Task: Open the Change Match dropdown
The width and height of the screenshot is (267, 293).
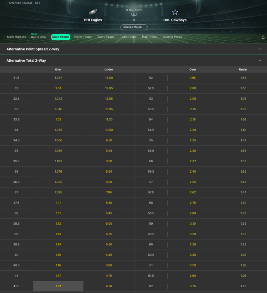Action: click(x=134, y=27)
